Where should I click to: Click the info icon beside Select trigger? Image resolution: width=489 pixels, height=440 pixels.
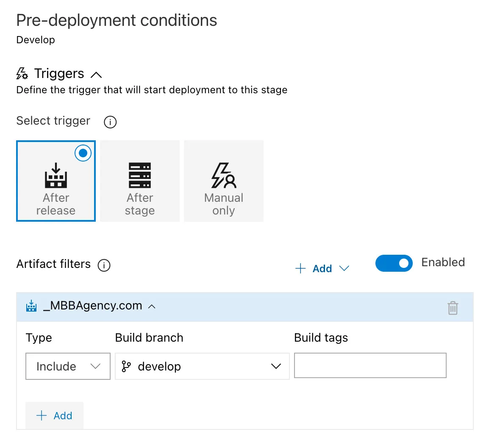[110, 122]
